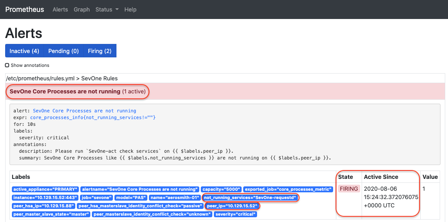Click the summary annotation line
Viewport: 448px width, 222px height.
(x=175, y=158)
